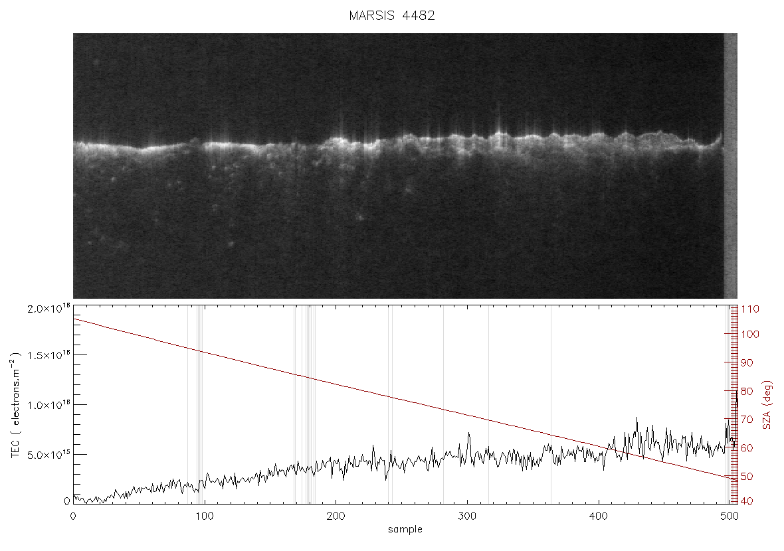Click the x-axis tick label '300'
784x551 pixels.
[467, 516]
